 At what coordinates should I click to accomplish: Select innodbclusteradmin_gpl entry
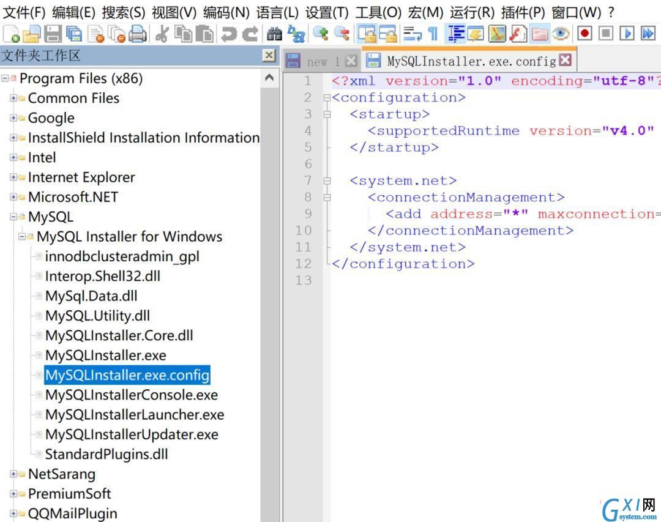pyautogui.click(x=122, y=256)
